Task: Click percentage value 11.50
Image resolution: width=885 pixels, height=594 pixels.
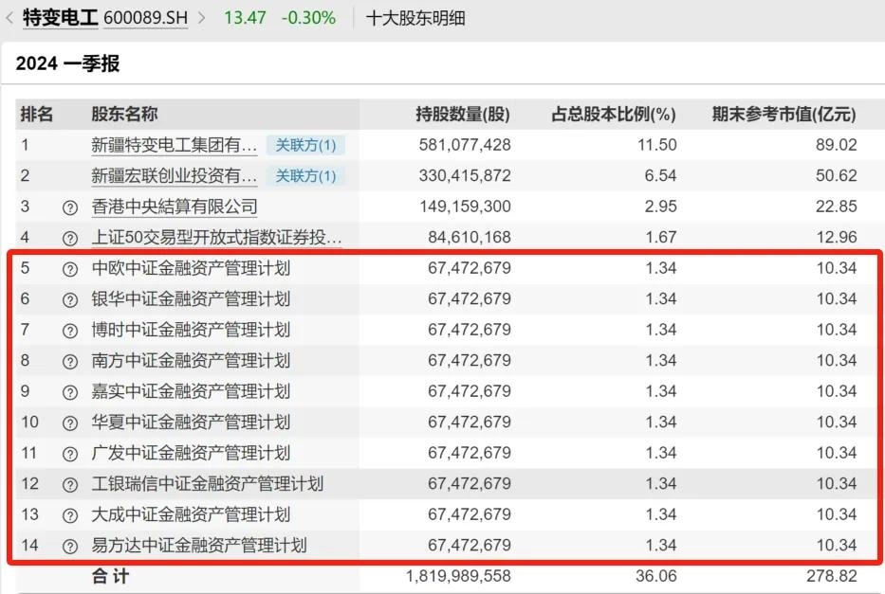Action: [657, 145]
